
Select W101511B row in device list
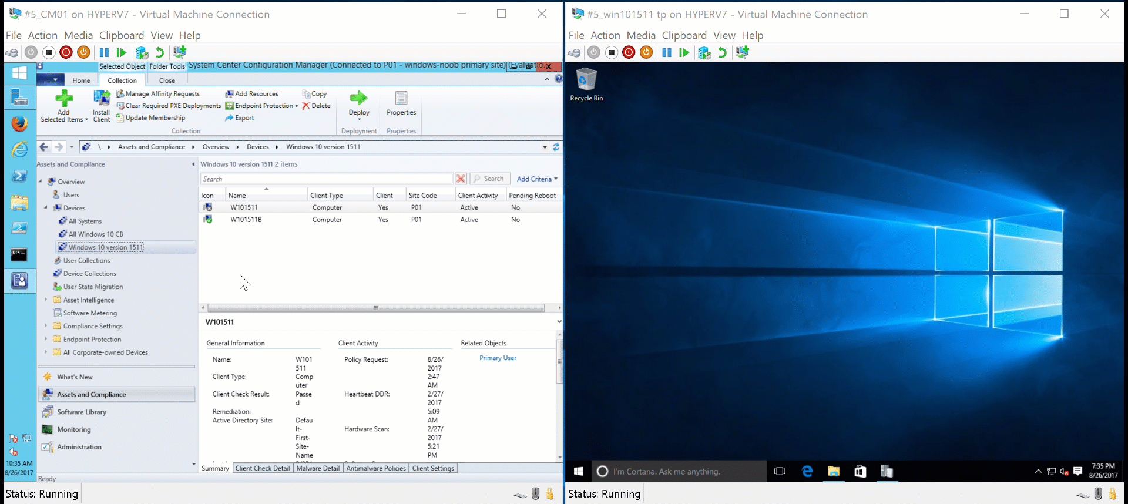coord(381,220)
